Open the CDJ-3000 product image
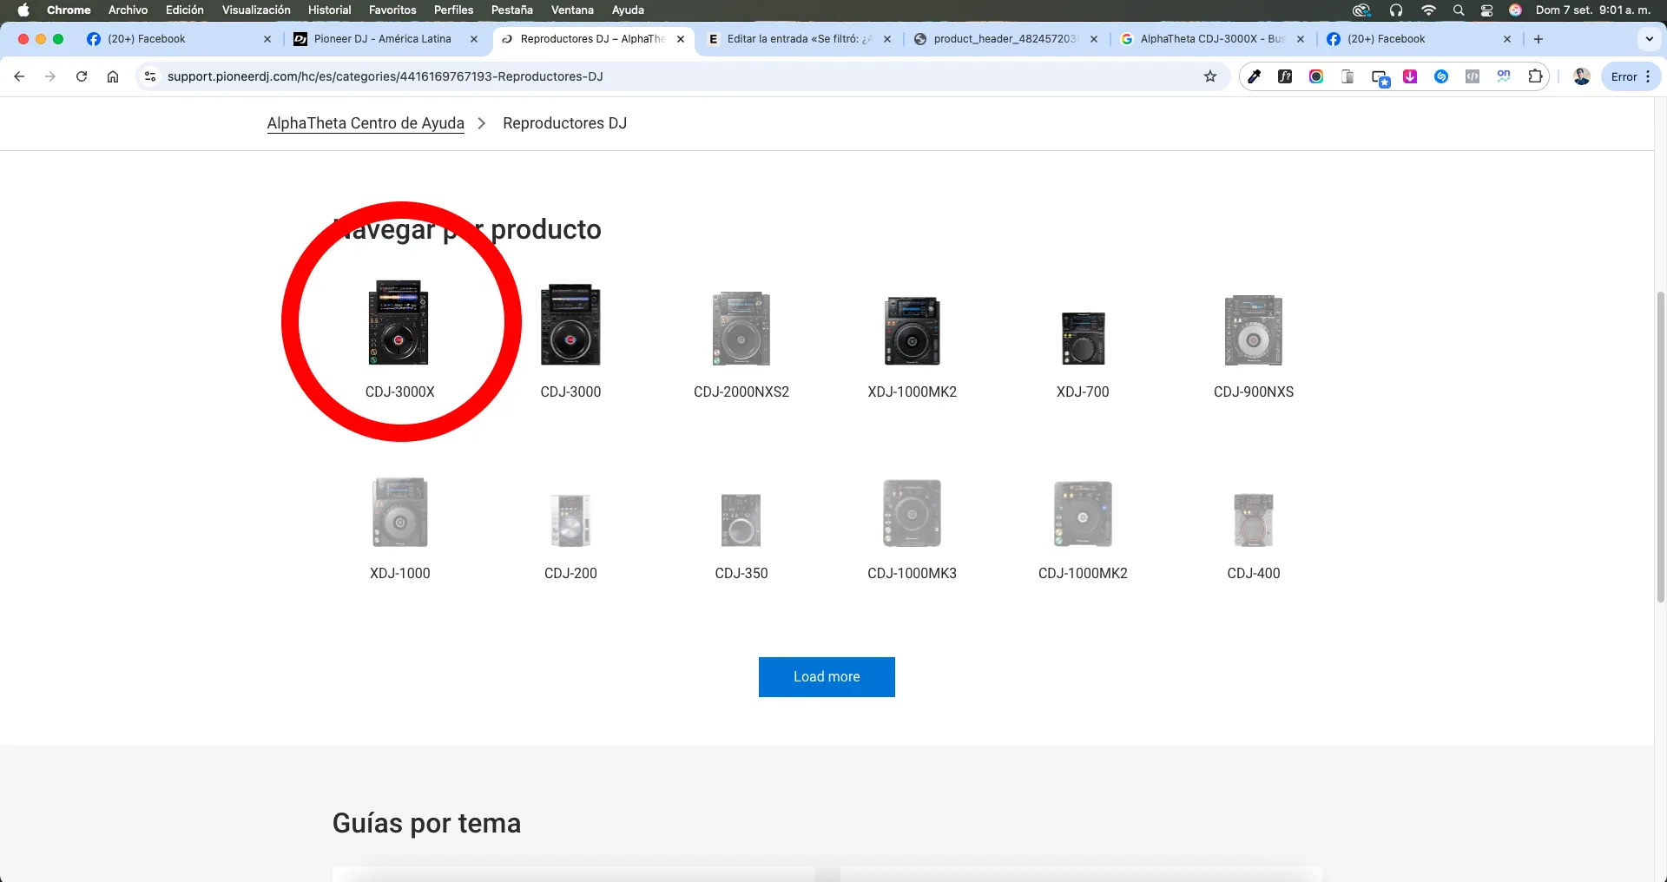The width and height of the screenshot is (1667, 882). [x=570, y=325]
